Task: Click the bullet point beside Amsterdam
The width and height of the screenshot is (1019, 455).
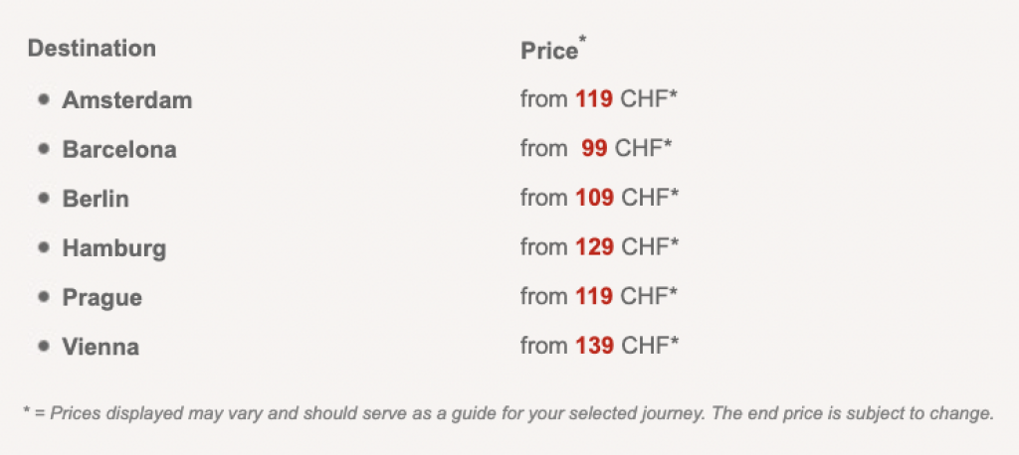Action: point(43,99)
